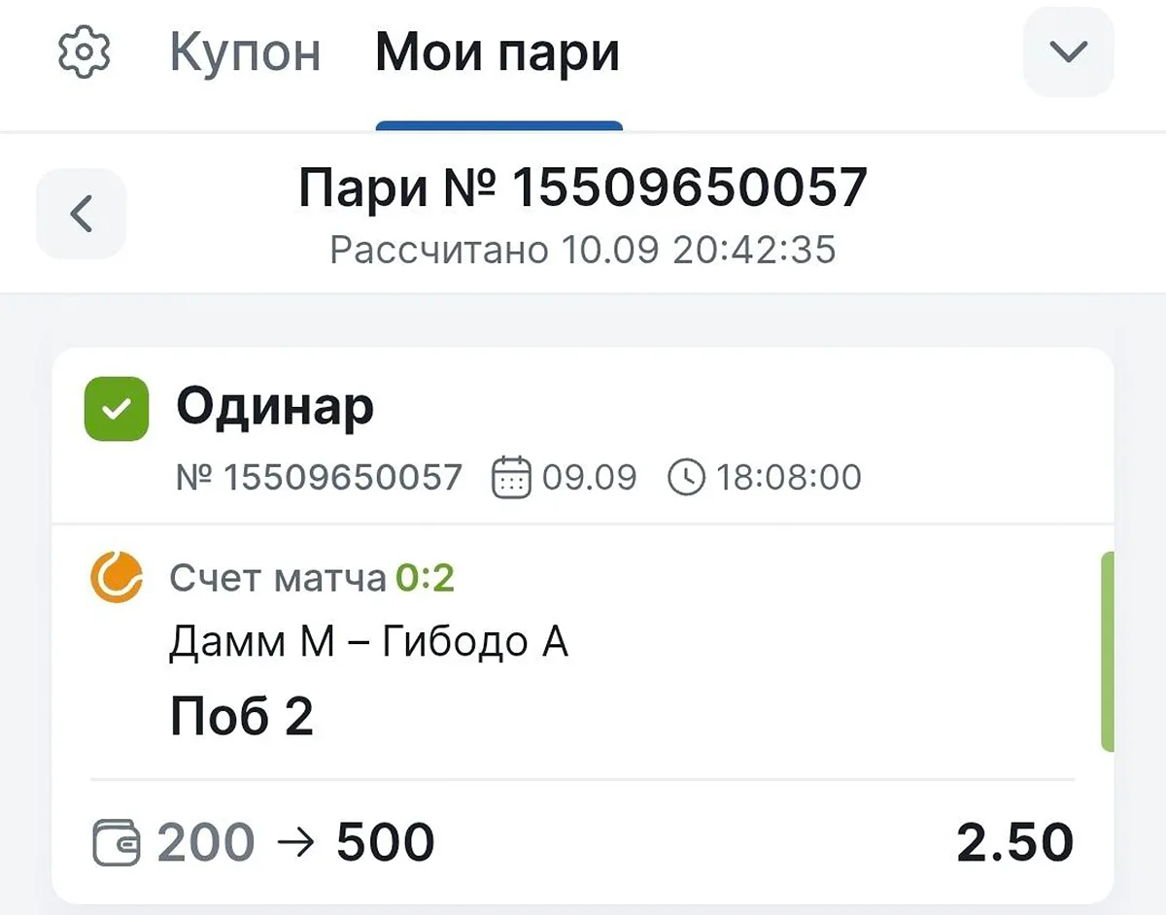Click the green checkmark status box
The image size is (1166, 915).
[x=117, y=409]
